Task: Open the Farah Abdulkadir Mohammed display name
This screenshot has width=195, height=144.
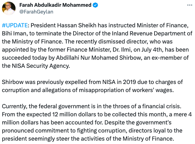Action: pyautogui.click(x=55, y=5)
